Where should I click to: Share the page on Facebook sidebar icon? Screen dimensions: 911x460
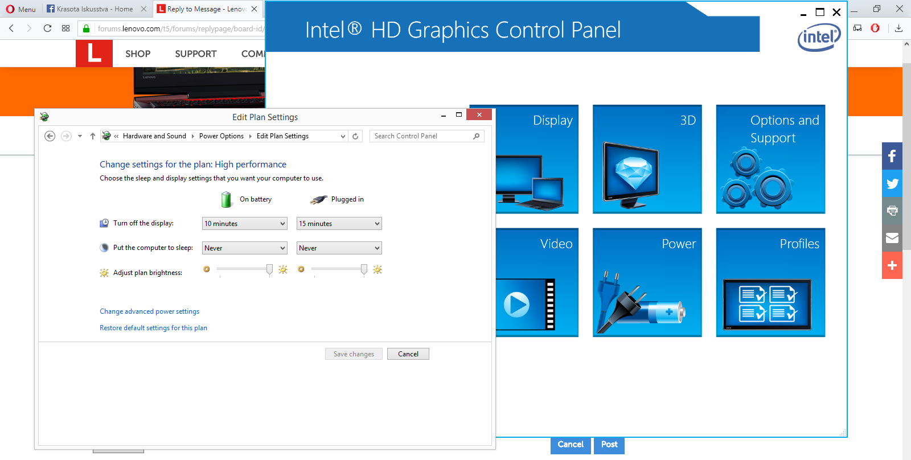[x=892, y=156]
